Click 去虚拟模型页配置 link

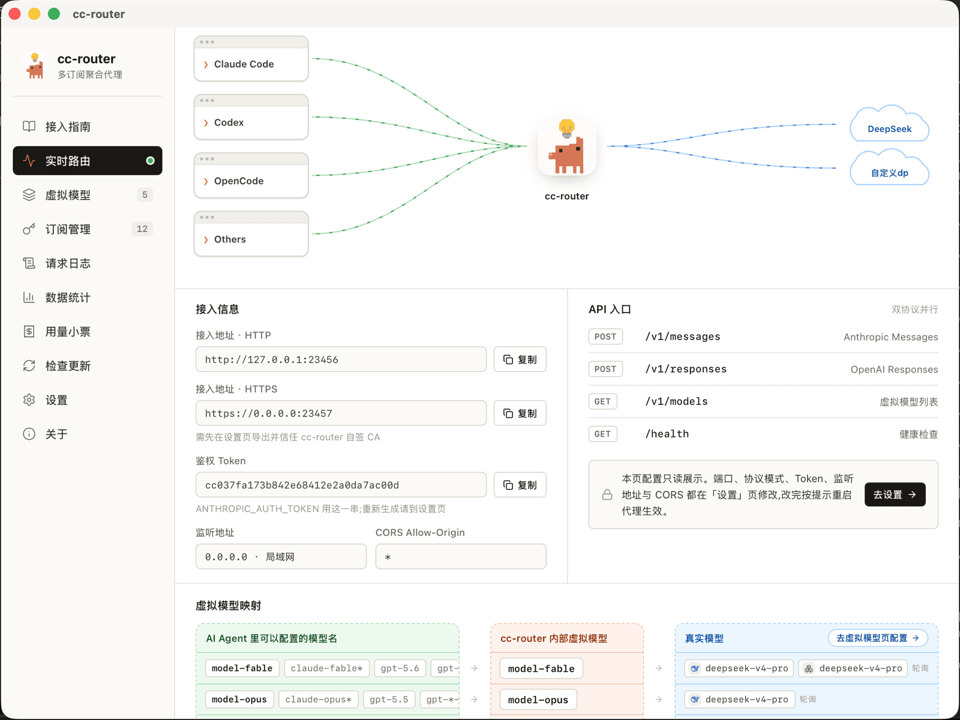pos(878,638)
